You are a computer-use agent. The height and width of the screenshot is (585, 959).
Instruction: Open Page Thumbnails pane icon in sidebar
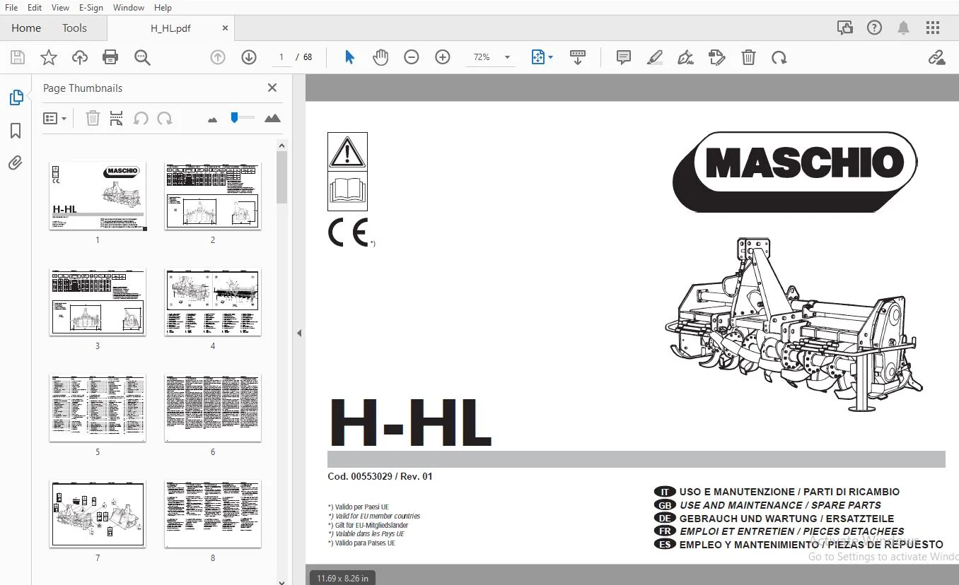coord(16,97)
